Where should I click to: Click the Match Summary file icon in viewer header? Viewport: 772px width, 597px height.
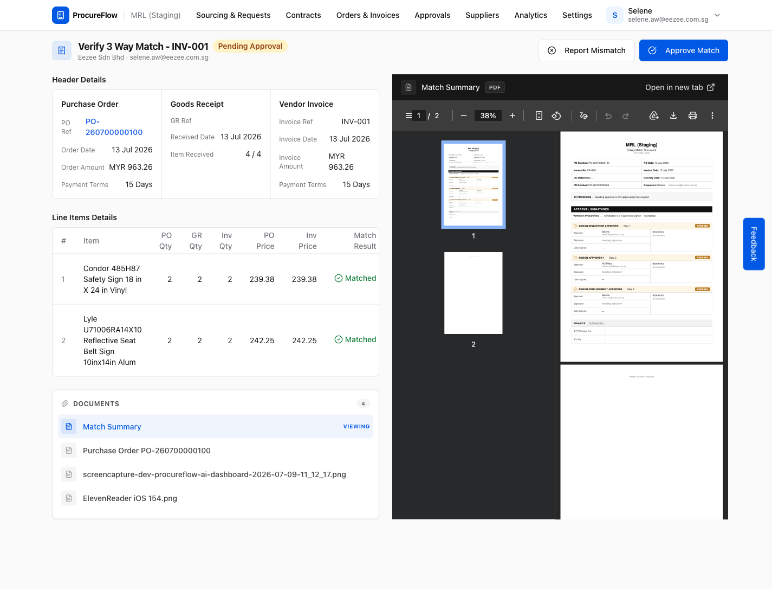click(408, 87)
